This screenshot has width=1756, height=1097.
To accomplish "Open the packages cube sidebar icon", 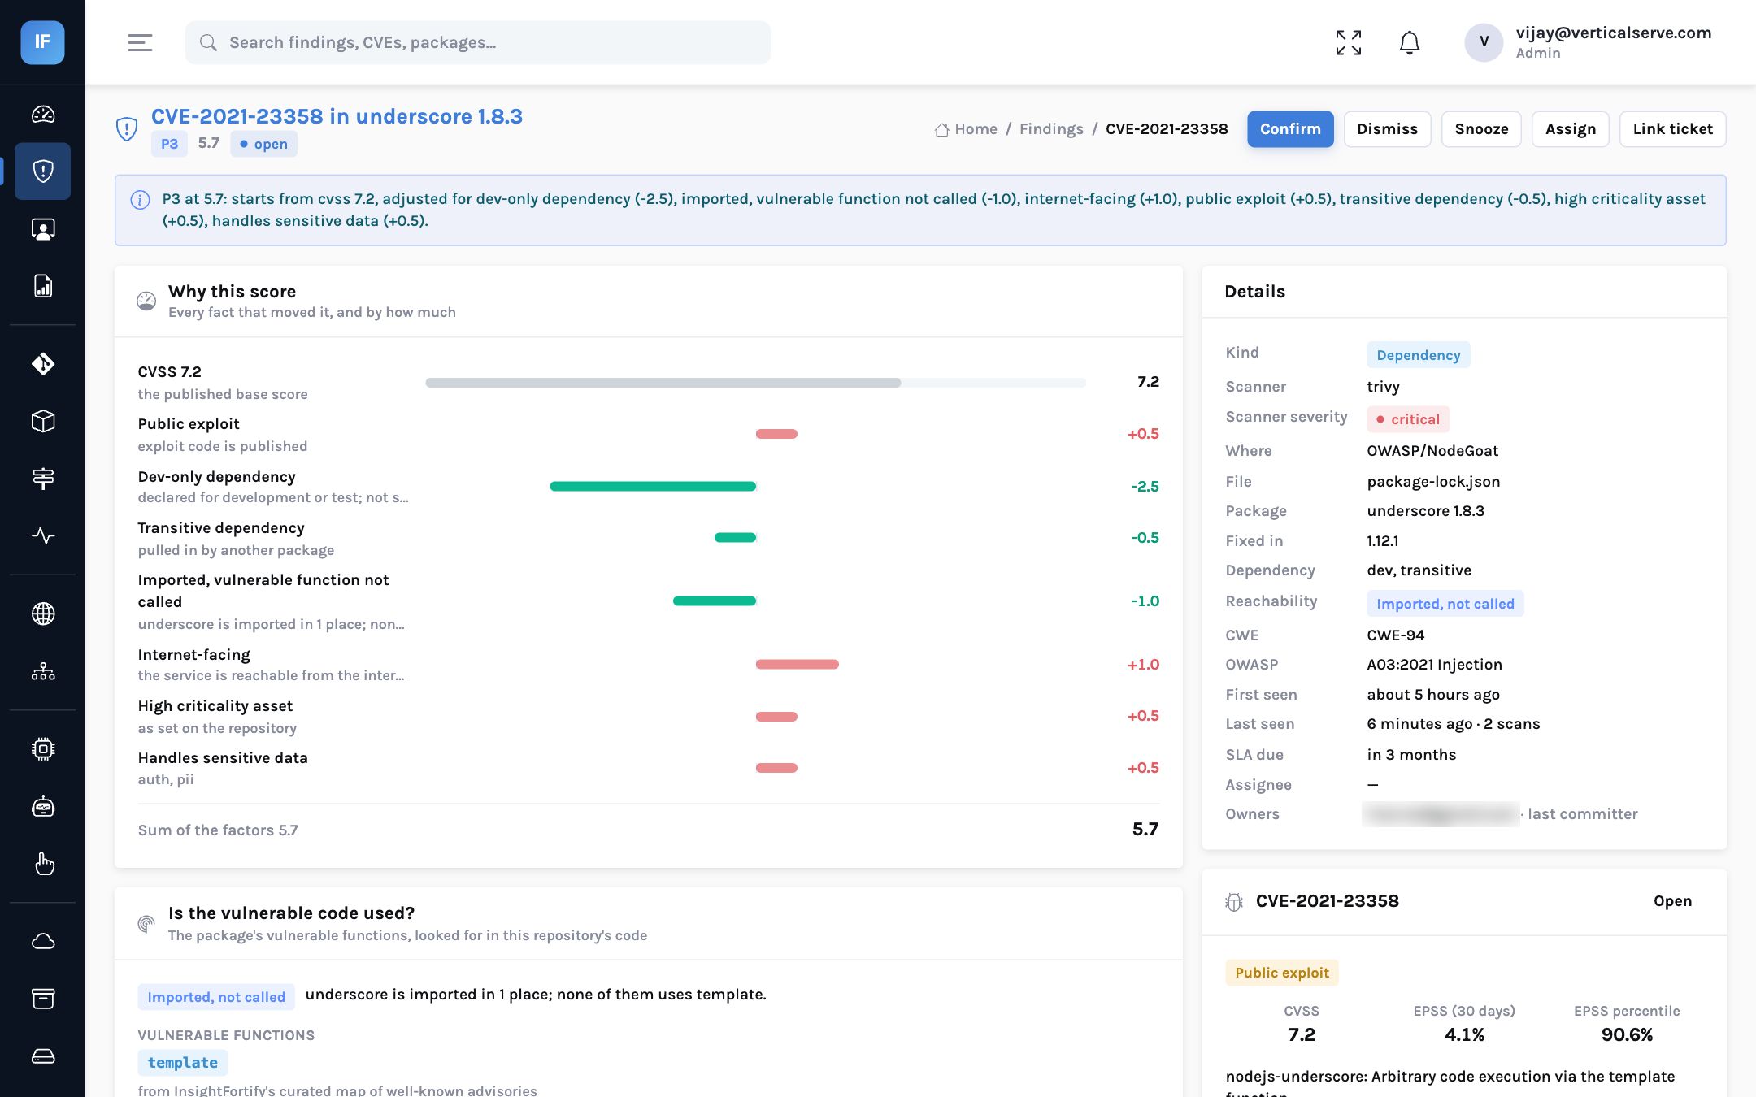I will pos(43,421).
